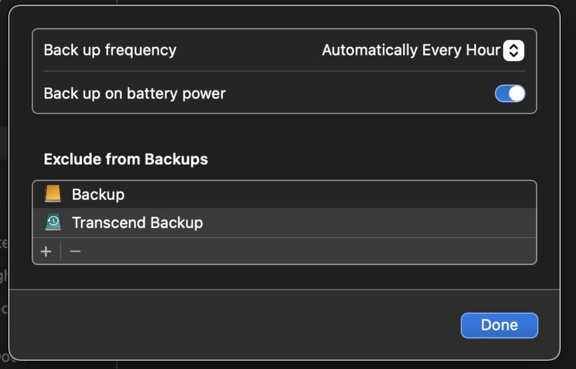Screen dimensions: 576x369
Task: Click the "Exclude from Backups" heading
Action: (126, 159)
